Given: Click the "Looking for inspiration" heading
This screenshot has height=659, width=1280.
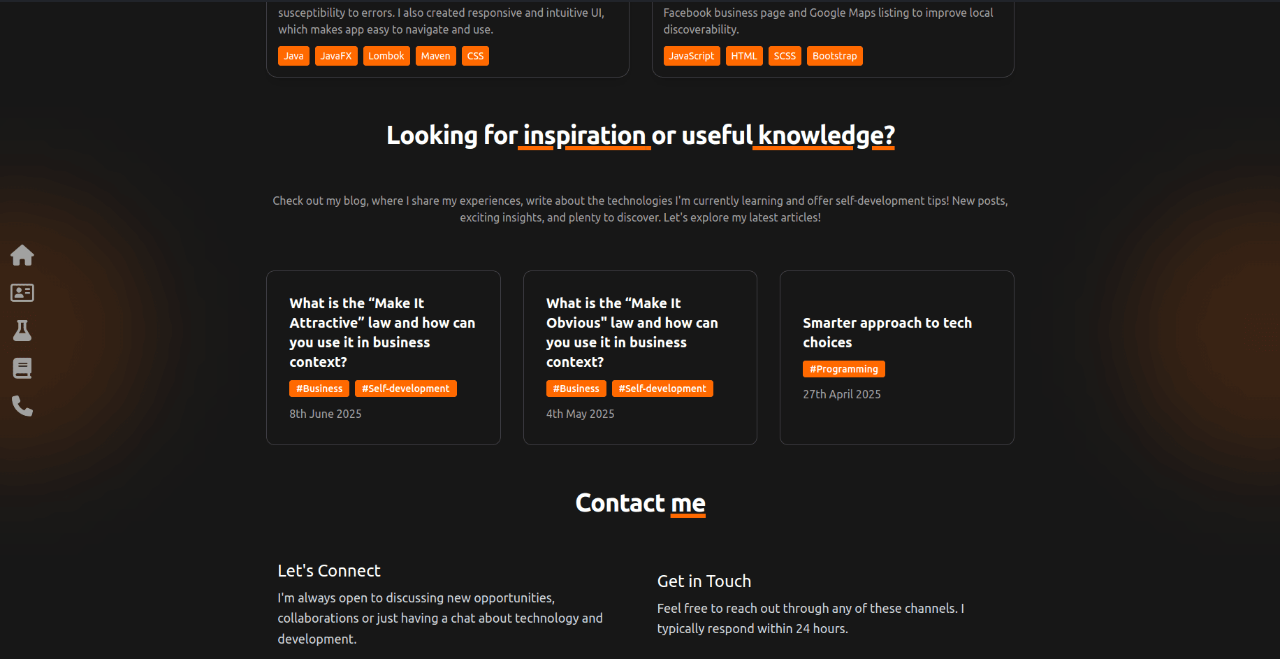Looking at the screenshot, I should [x=641, y=136].
